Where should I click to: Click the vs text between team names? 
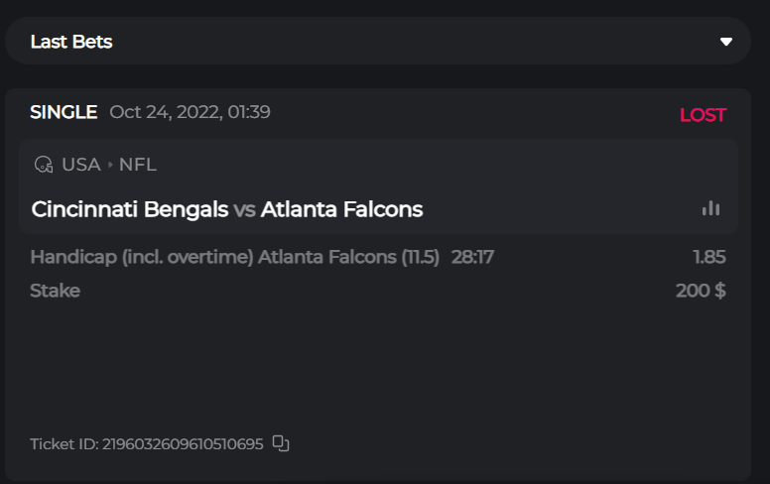(x=245, y=209)
